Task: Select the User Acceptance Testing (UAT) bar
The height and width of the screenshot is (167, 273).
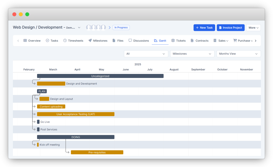Action: click(x=76, y=114)
